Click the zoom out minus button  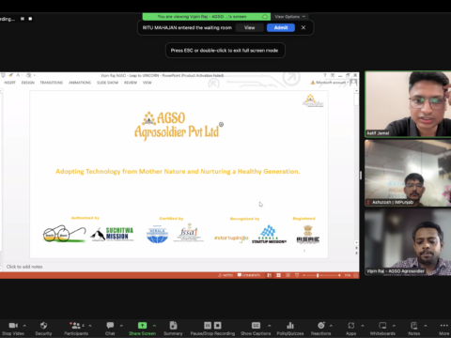coord(303,275)
